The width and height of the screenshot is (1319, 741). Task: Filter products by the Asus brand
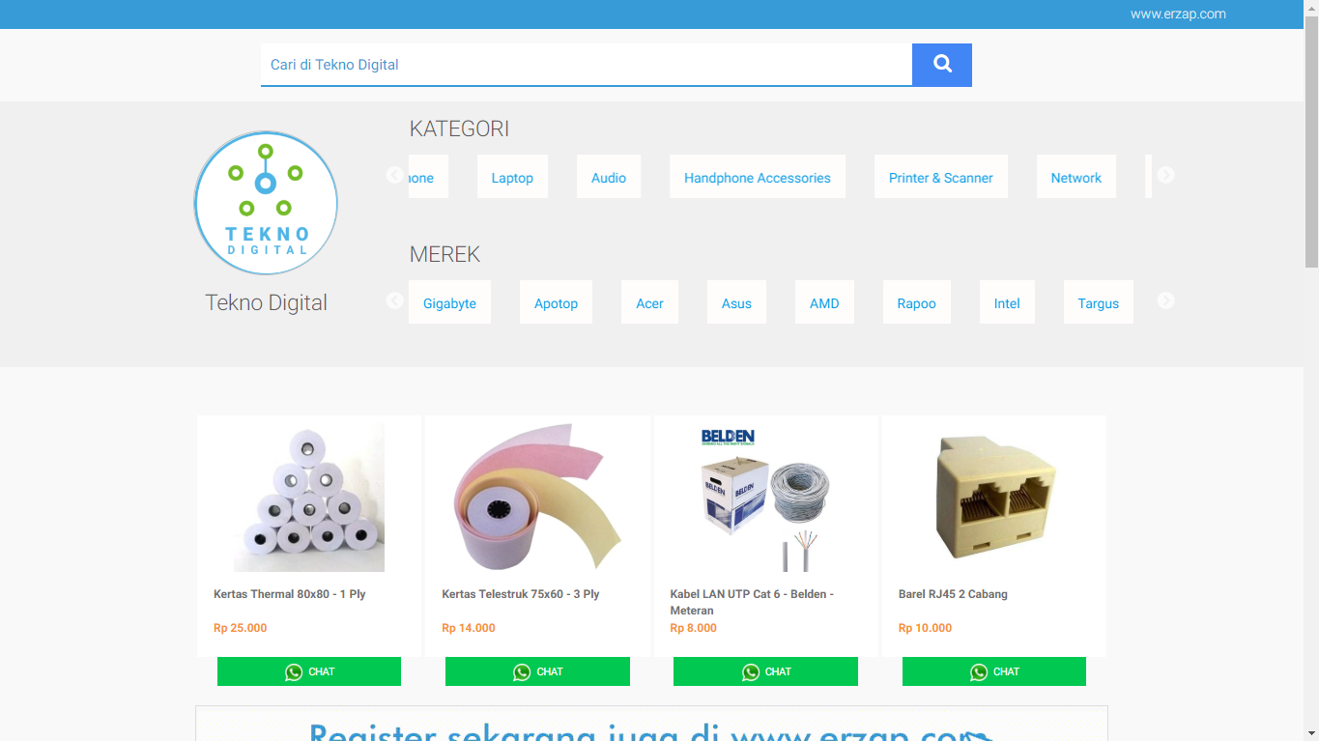(x=736, y=302)
